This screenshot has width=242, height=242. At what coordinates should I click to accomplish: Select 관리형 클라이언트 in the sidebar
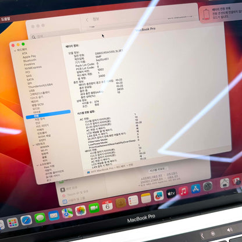coord(55,172)
